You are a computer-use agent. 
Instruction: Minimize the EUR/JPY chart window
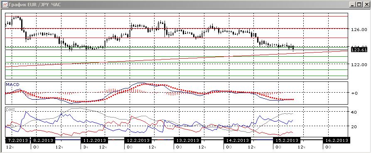click(x=353, y=5)
